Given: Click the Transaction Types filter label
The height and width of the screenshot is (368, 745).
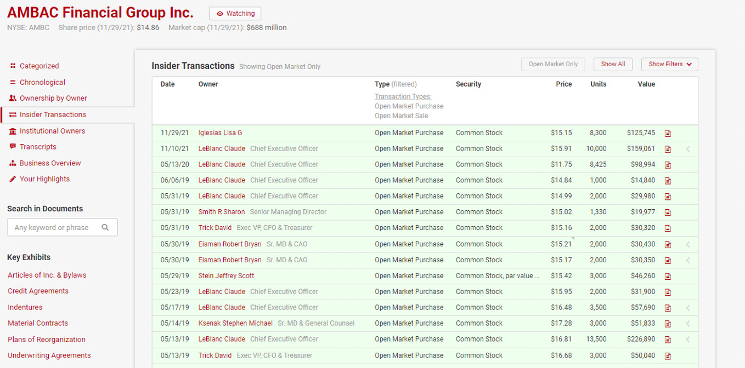Looking at the screenshot, I should point(403,96).
